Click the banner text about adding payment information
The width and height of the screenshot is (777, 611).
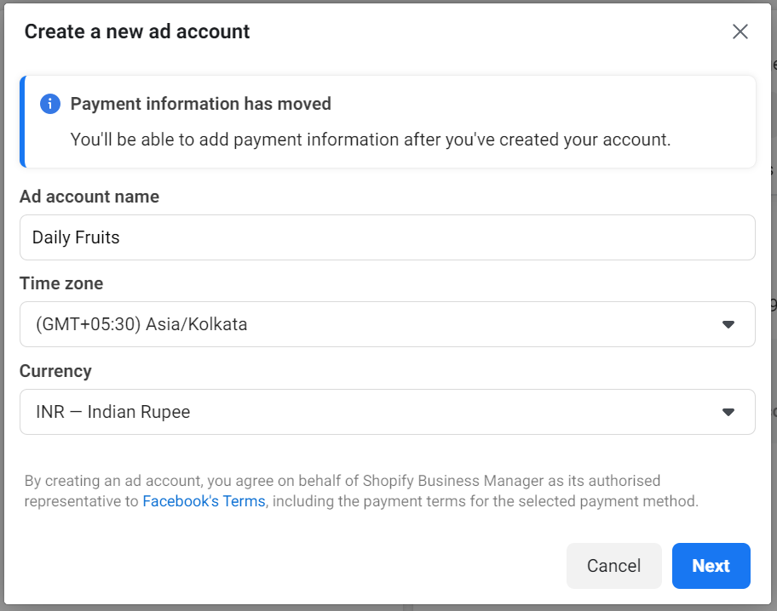(x=370, y=140)
